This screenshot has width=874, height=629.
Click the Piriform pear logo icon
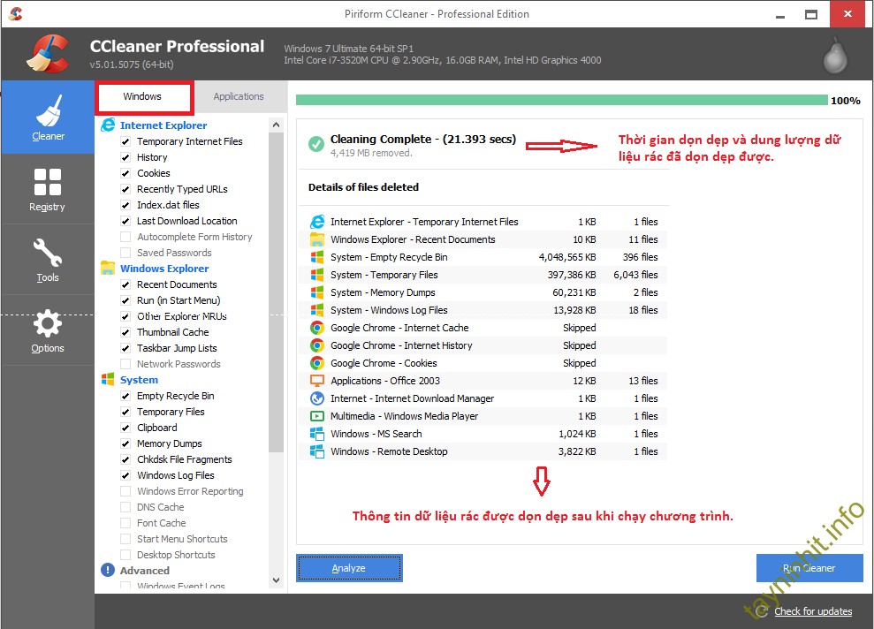[x=834, y=57]
